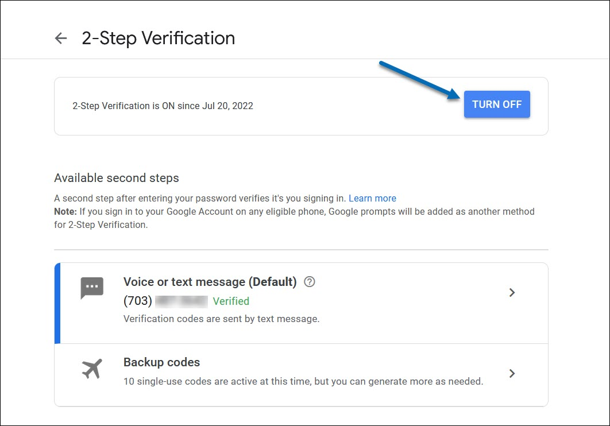Click the speech bubble message icon
Screen dimensions: 610x426
pos(92,288)
